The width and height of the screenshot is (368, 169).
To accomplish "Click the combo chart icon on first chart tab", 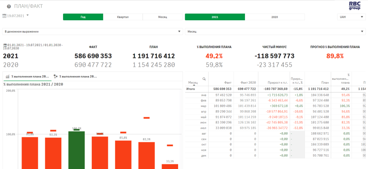I will (x=8, y=76).
